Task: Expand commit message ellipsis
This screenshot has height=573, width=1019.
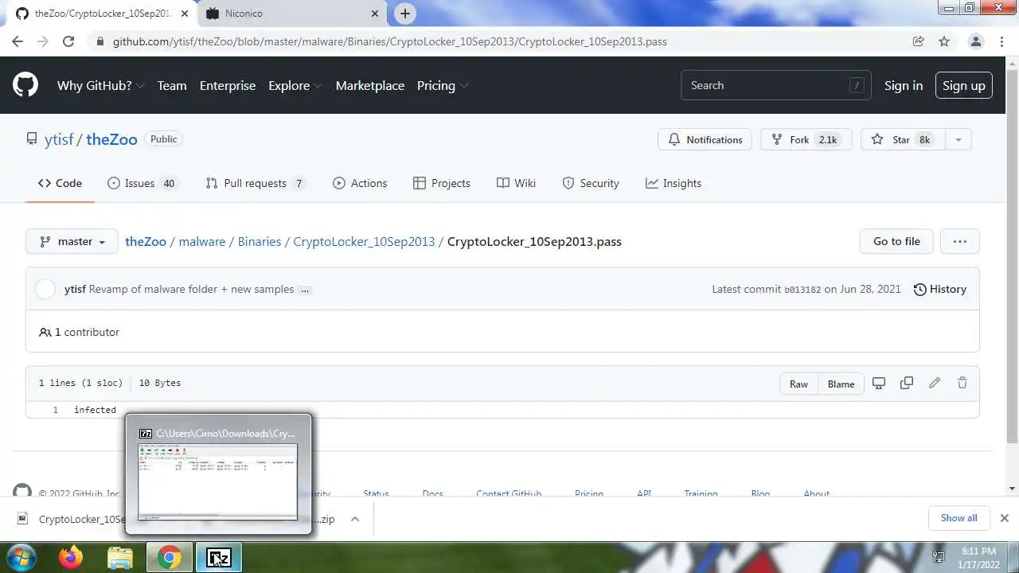Action: tap(305, 290)
